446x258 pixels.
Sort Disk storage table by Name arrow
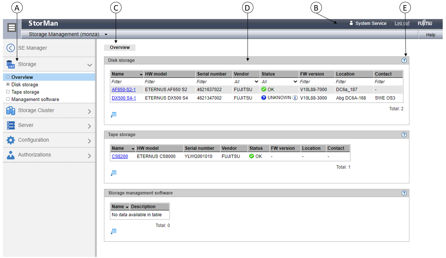(141, 75)
